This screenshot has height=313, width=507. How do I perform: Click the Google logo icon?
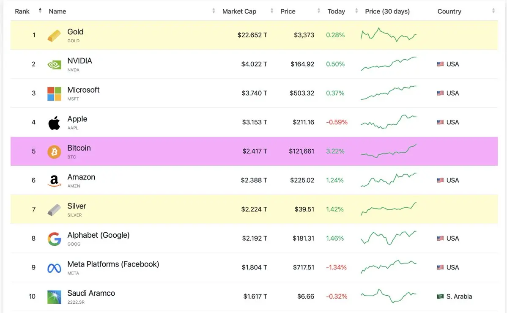[x=54, y=239]
